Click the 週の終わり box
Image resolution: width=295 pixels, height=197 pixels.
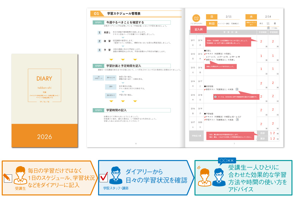[111, 95]
